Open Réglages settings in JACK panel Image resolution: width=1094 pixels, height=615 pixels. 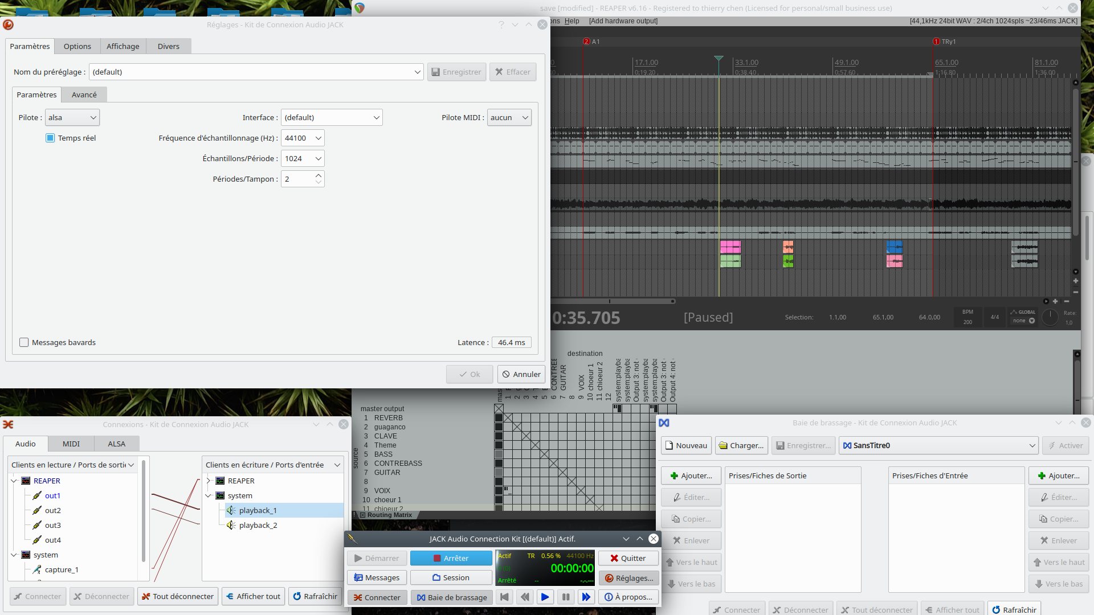tap(628, 578)
